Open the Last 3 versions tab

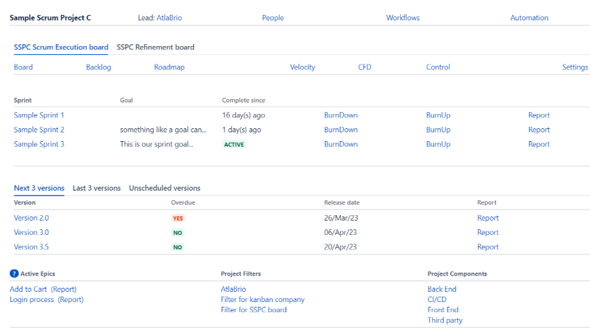tap(96, 188)
